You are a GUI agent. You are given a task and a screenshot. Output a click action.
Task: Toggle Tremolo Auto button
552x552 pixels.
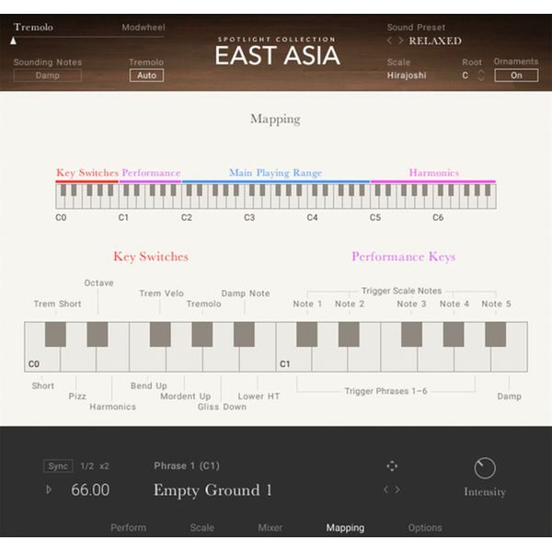pos(146,75)
